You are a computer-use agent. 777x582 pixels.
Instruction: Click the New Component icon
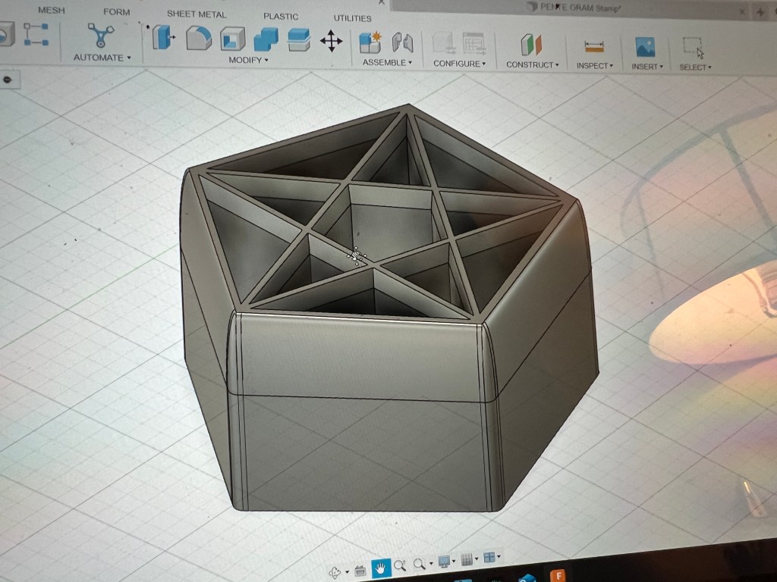[370, 42]
